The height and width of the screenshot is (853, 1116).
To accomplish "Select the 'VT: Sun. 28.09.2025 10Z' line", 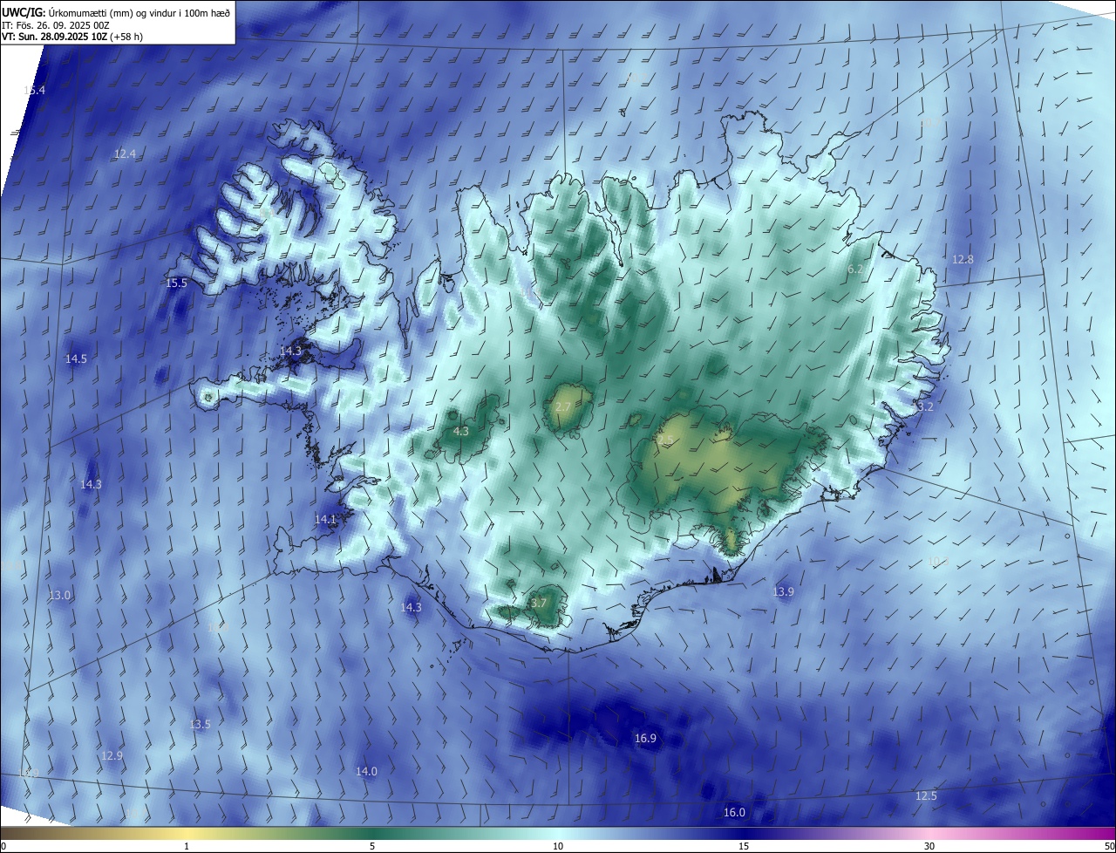I will coord(56,37).
